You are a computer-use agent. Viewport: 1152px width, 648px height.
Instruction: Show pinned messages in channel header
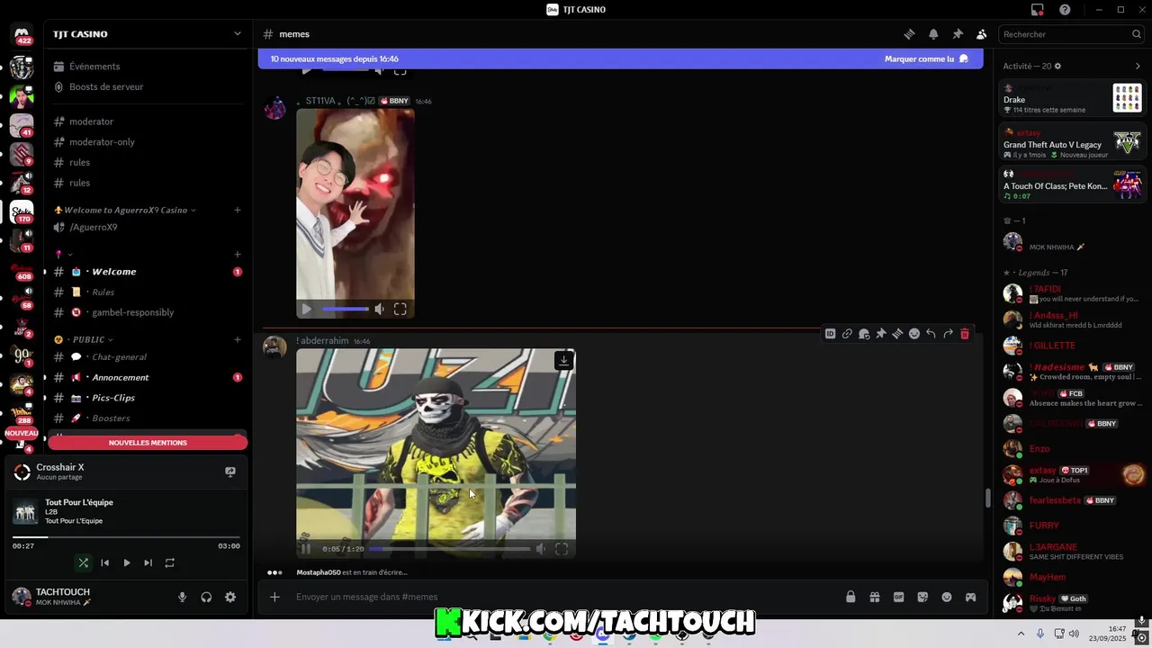(958, 34)
